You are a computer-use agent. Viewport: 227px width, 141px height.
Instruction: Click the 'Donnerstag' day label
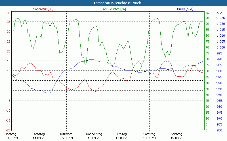click(94, 134)
